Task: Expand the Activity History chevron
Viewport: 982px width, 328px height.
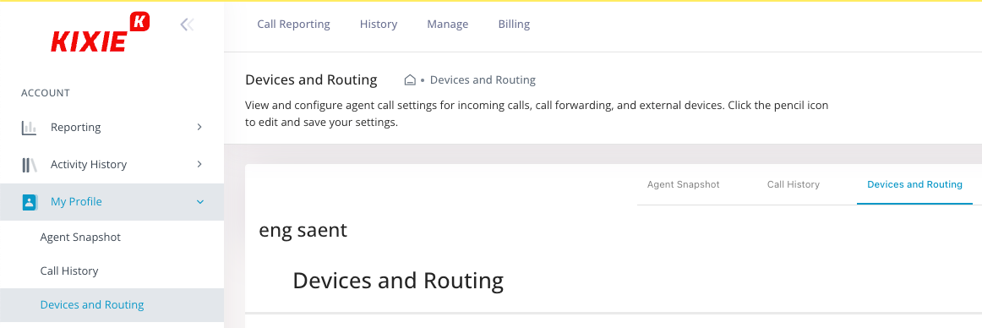Action: [199, 164]
